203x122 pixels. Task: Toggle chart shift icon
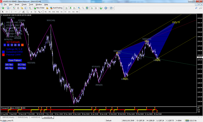click(96, 8)
